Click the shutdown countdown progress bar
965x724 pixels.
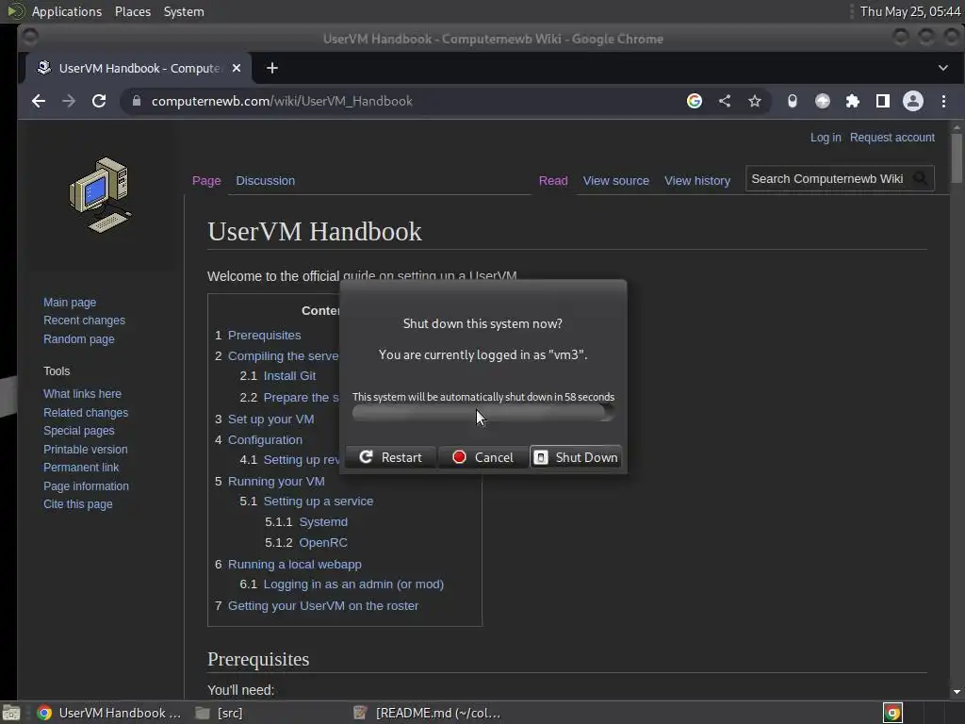click(483, 413)
